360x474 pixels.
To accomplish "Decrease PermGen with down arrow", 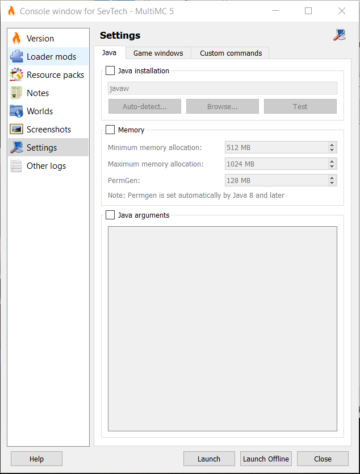I will click(x=332, y=183).
